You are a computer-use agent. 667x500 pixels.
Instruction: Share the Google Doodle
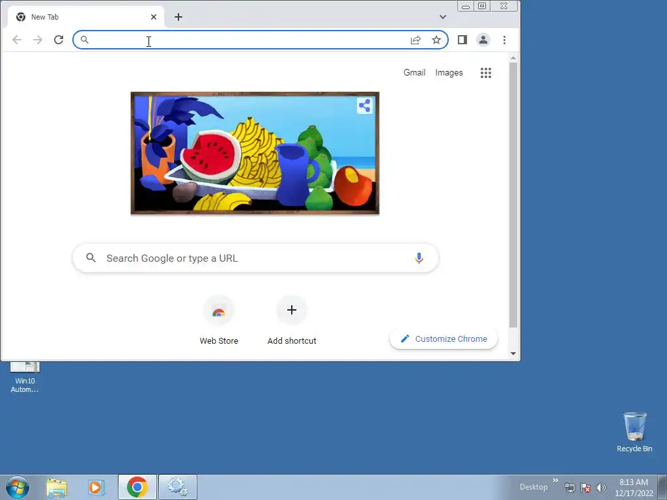click(x=365, y=105)
